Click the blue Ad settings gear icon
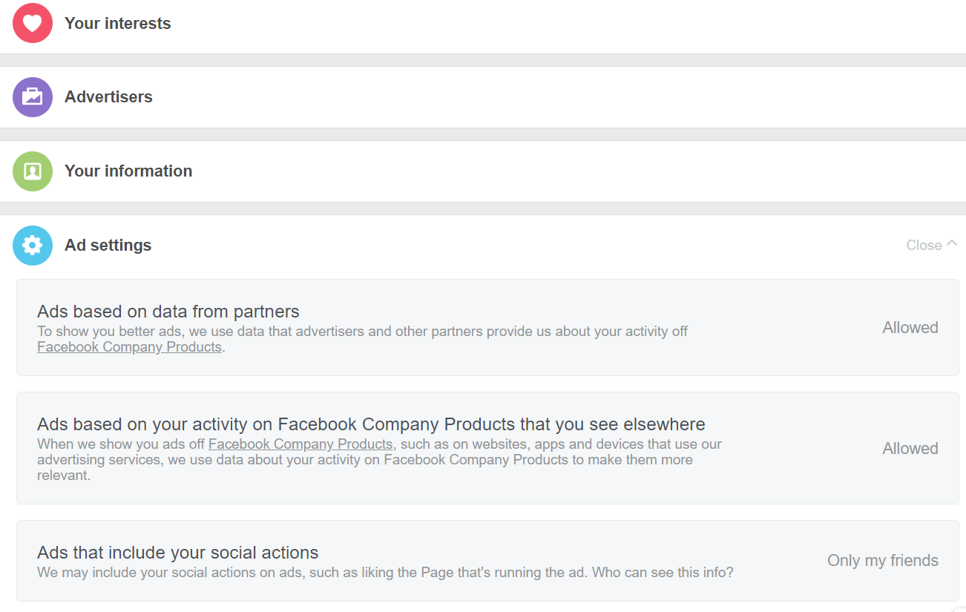 (x=32, y=246)
